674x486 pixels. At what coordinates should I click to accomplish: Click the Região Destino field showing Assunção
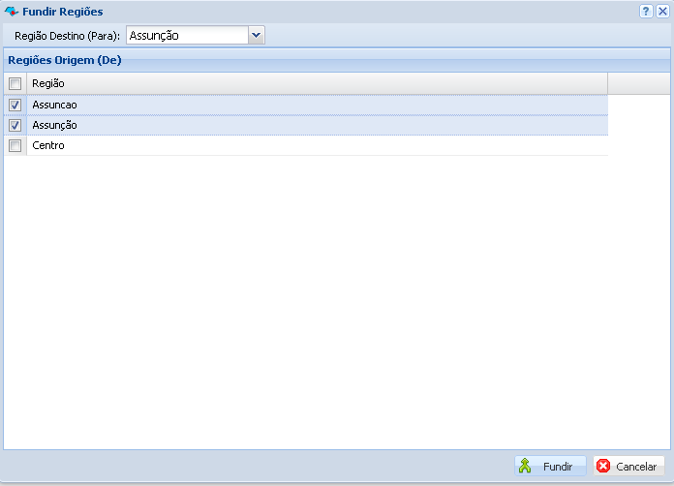(x=186, y=36)
